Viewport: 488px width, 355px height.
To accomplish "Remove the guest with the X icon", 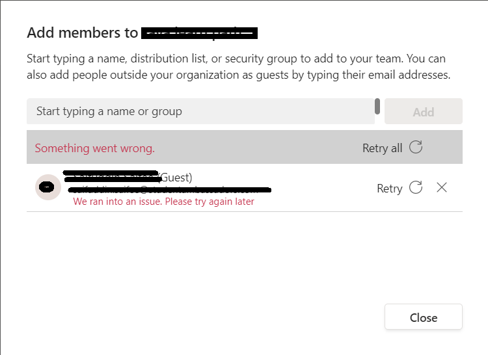I will (442, 187).
